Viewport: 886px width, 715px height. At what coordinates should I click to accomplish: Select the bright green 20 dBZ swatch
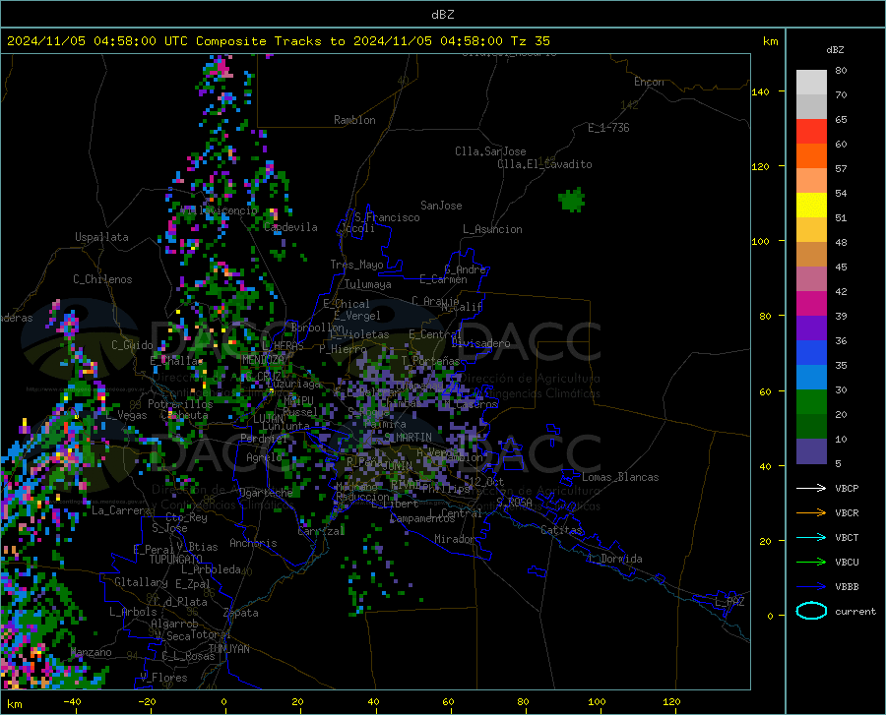[811, 402]
